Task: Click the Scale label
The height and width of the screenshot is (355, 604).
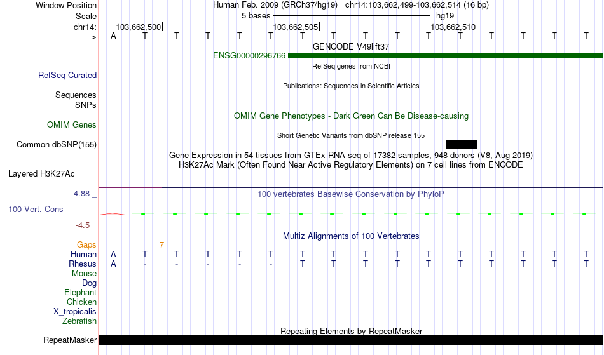Action: (x=86, y=16)
